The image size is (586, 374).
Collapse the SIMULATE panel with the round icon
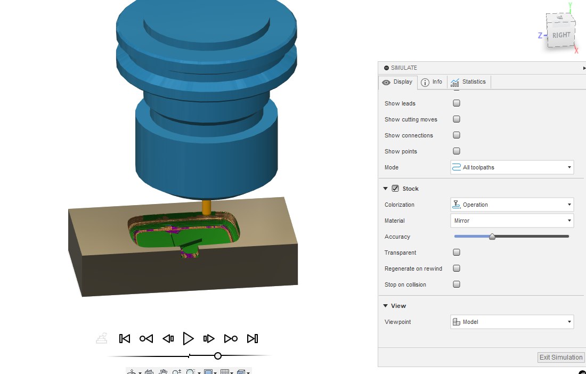[386, 68]
